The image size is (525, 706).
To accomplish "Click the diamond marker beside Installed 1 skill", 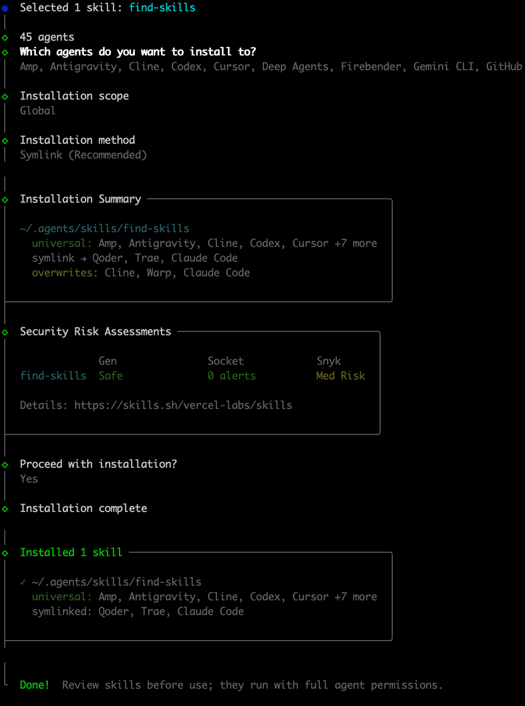I will point(5,553).
